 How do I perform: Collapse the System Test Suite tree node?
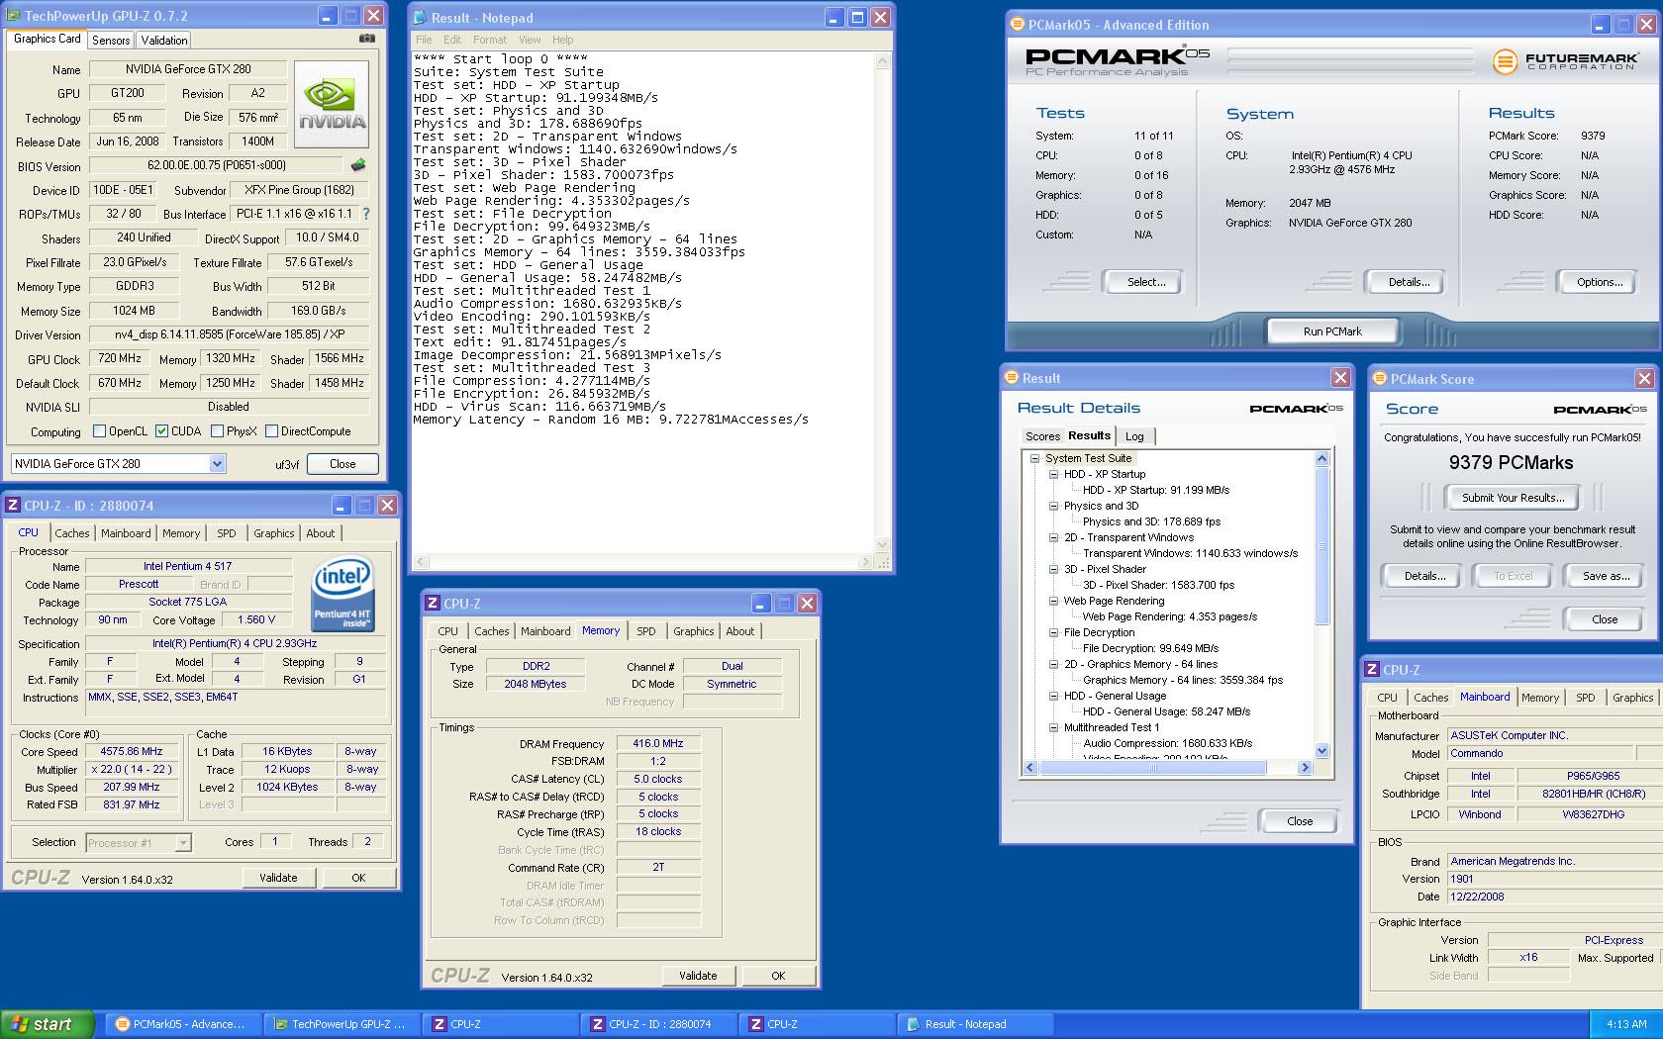(x=1035, y=458)
